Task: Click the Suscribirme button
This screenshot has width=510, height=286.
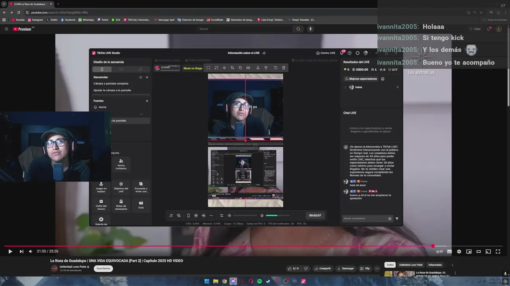Action: pos(103,269)
